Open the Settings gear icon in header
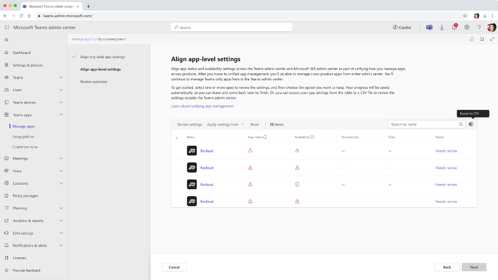The image size is (498, 280). click(x=467, y=28)
